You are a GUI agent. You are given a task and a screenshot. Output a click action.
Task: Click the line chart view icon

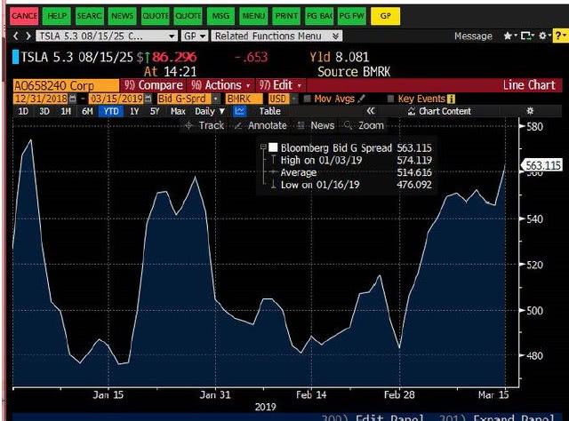coord(239,111)
